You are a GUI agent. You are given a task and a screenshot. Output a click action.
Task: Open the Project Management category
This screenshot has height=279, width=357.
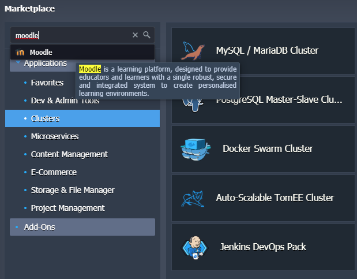[x=67, y=208]
